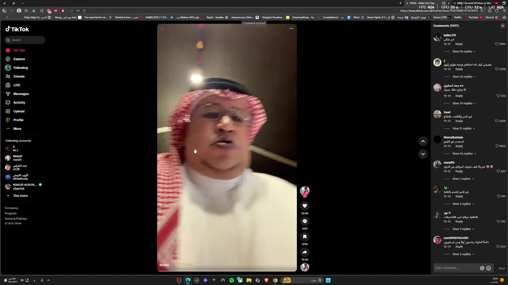Open the Activity notifications
The height and width of the screenshot is (285, 508).
15,103
